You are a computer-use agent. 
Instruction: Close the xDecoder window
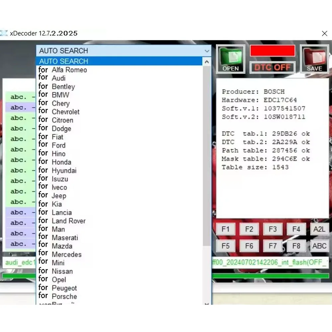[324, 34]
